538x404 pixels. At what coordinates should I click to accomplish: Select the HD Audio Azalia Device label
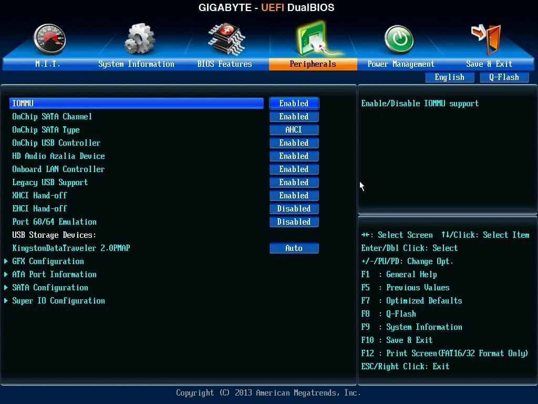pos(58,156)
